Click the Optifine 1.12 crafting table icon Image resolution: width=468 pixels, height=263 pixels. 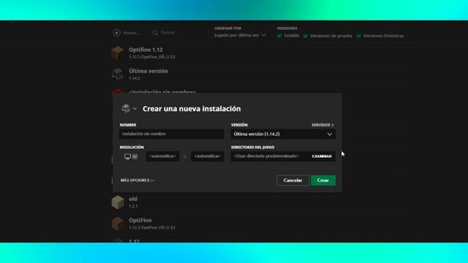click(118, 53)
